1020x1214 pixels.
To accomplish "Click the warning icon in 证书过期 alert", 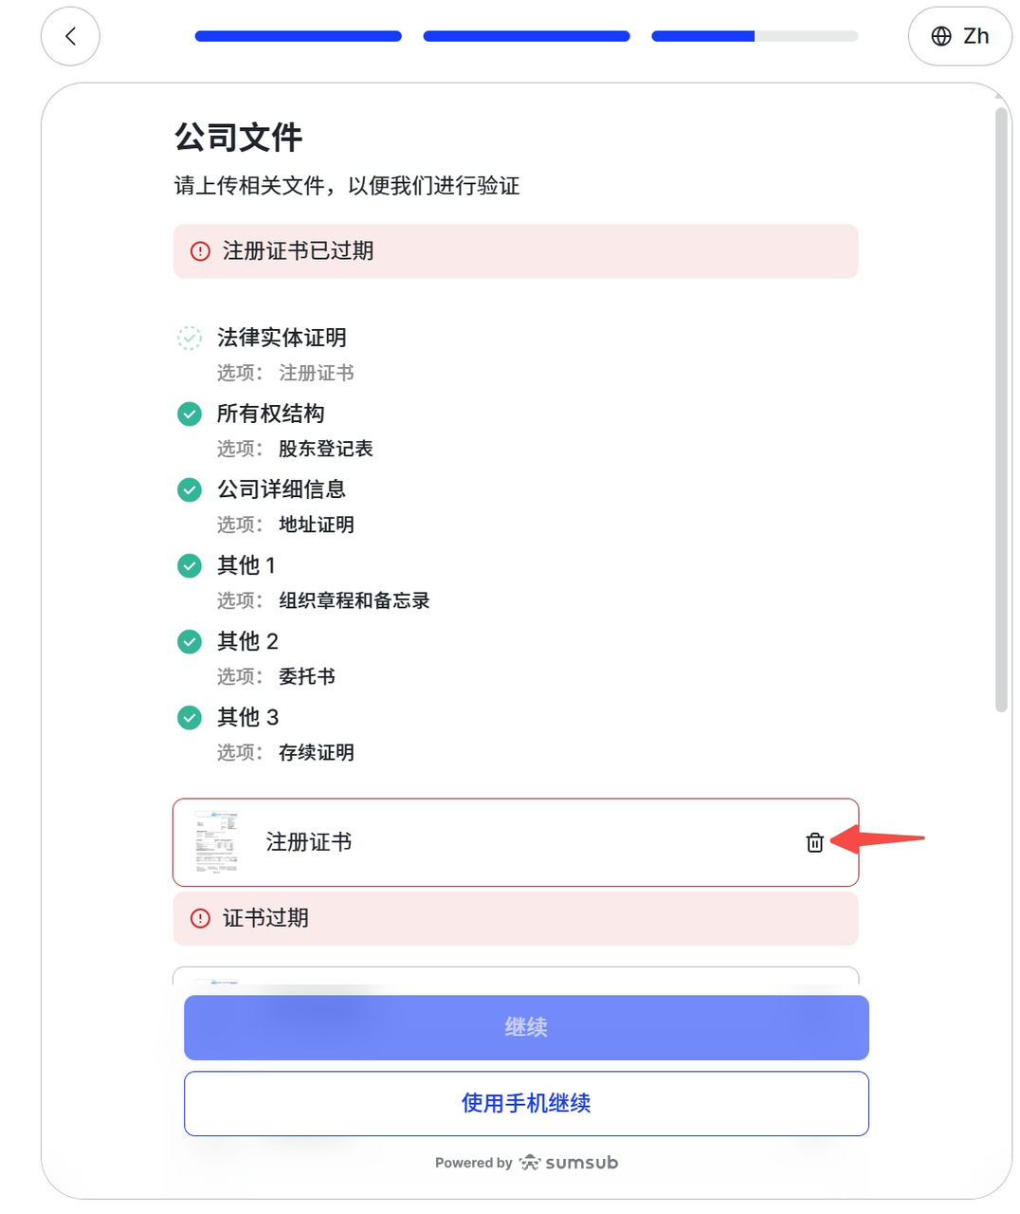I will (200, 918).
